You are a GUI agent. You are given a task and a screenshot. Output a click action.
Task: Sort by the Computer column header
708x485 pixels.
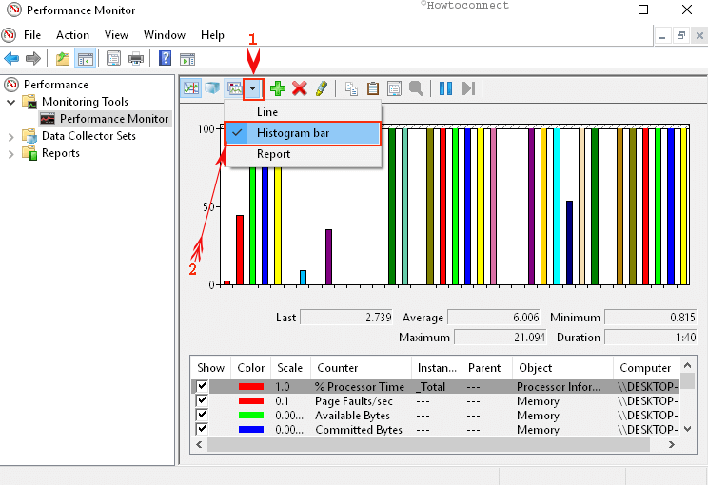[646, 368]
